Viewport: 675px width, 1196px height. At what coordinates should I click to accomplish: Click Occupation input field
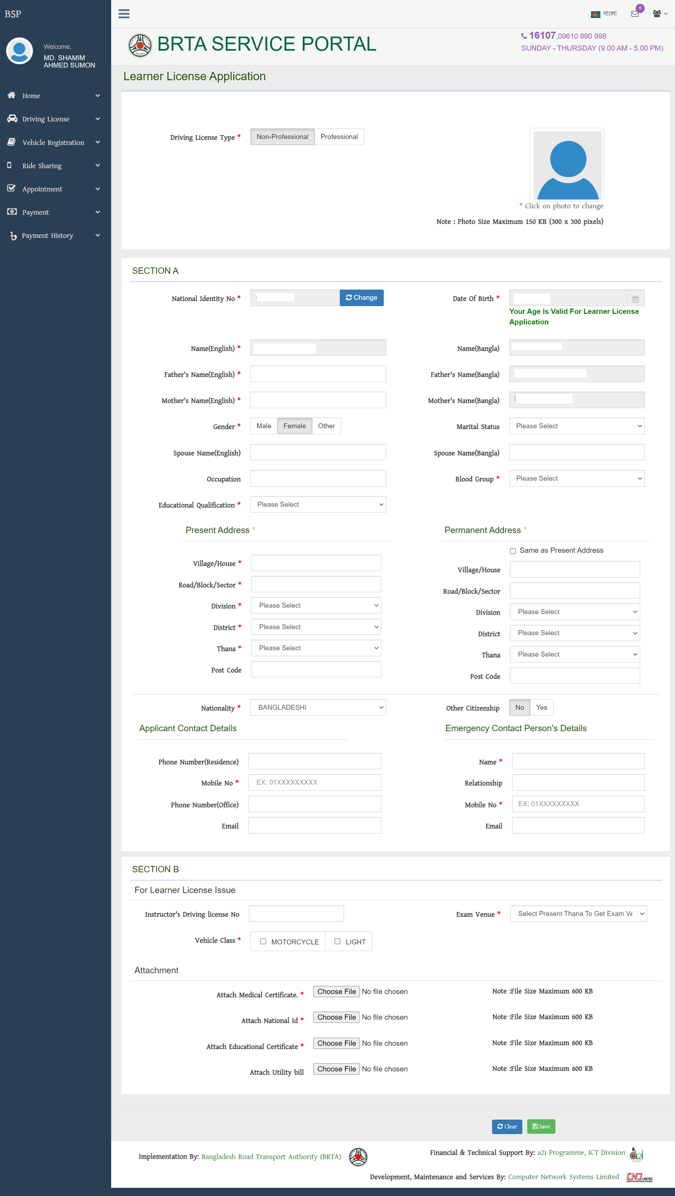[318, 478]
